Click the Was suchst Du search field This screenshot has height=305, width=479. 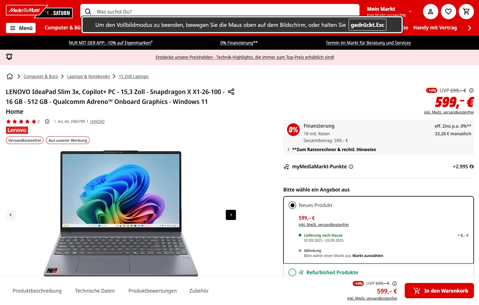(x=220, y=12)
